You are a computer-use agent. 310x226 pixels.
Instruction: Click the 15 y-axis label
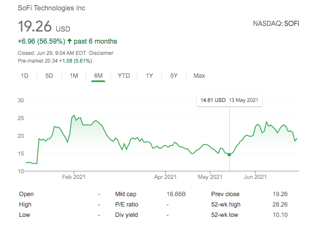21,153
